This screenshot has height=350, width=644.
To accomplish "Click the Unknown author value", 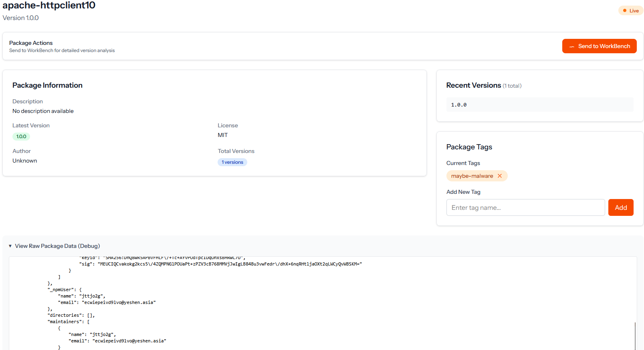I will [25, 161].
